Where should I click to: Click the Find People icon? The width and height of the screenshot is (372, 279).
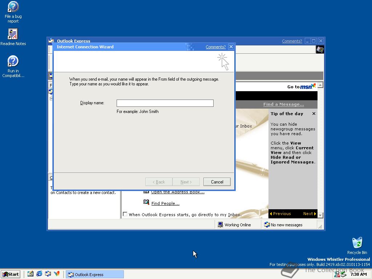[146, 202]
